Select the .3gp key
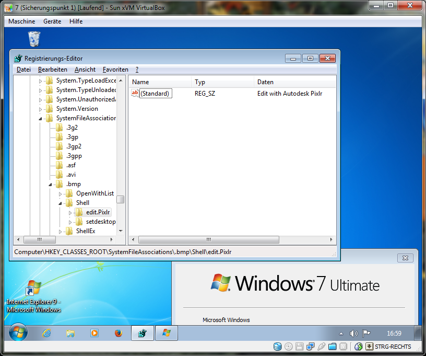426x356 pixels. pyautogui.click(x=72, y=137)
